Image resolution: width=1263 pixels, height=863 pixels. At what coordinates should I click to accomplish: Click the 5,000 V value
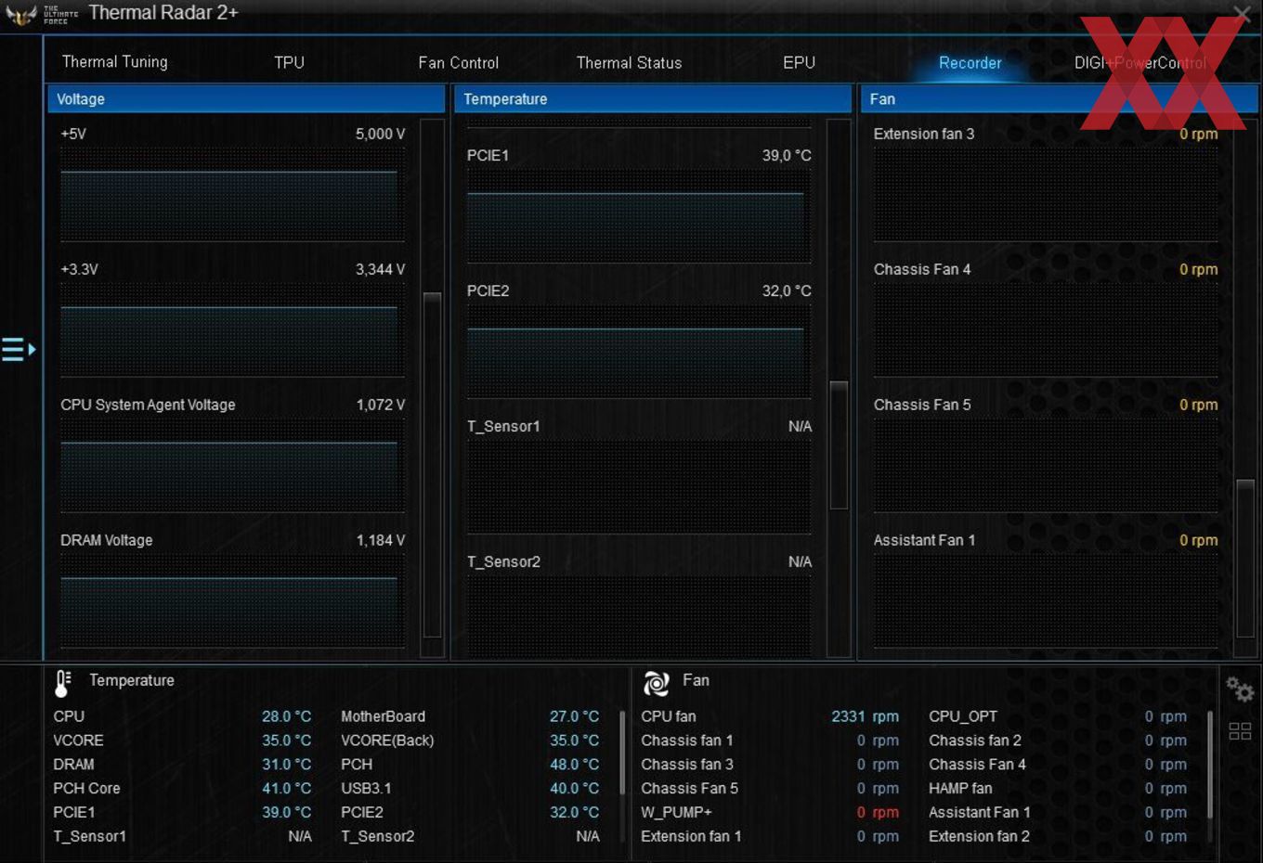click(380, 134)
